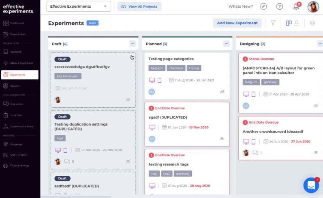The image size is (323, 198).
Task: Click the Project settings gear icon
Action: pyautogui.click(x=6, y=166)
